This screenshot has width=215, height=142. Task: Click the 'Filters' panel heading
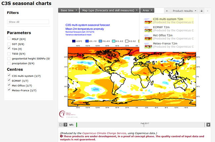(13, 13)
